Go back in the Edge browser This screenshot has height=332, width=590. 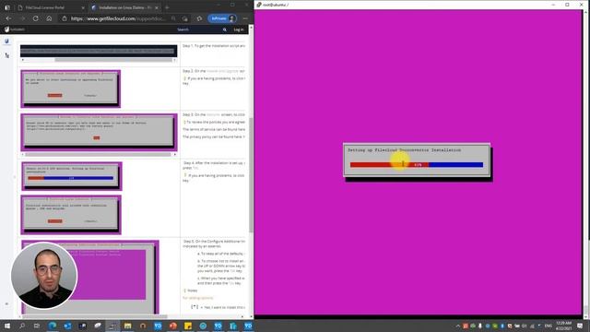click(8, 18)
